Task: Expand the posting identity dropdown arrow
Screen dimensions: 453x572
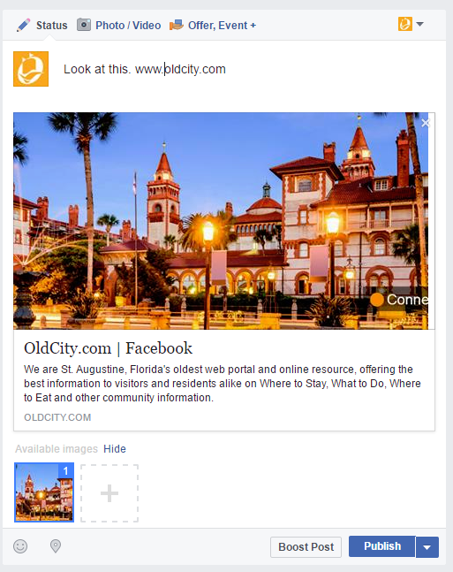Action: (x=419, y=24)
